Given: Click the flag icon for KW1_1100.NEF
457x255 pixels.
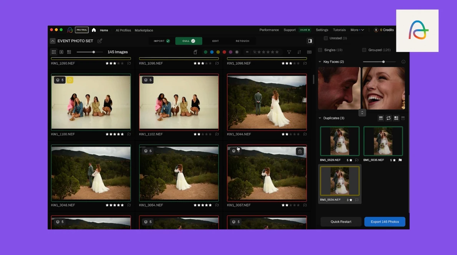Looking at the screenshot, I should coord(129,134).
